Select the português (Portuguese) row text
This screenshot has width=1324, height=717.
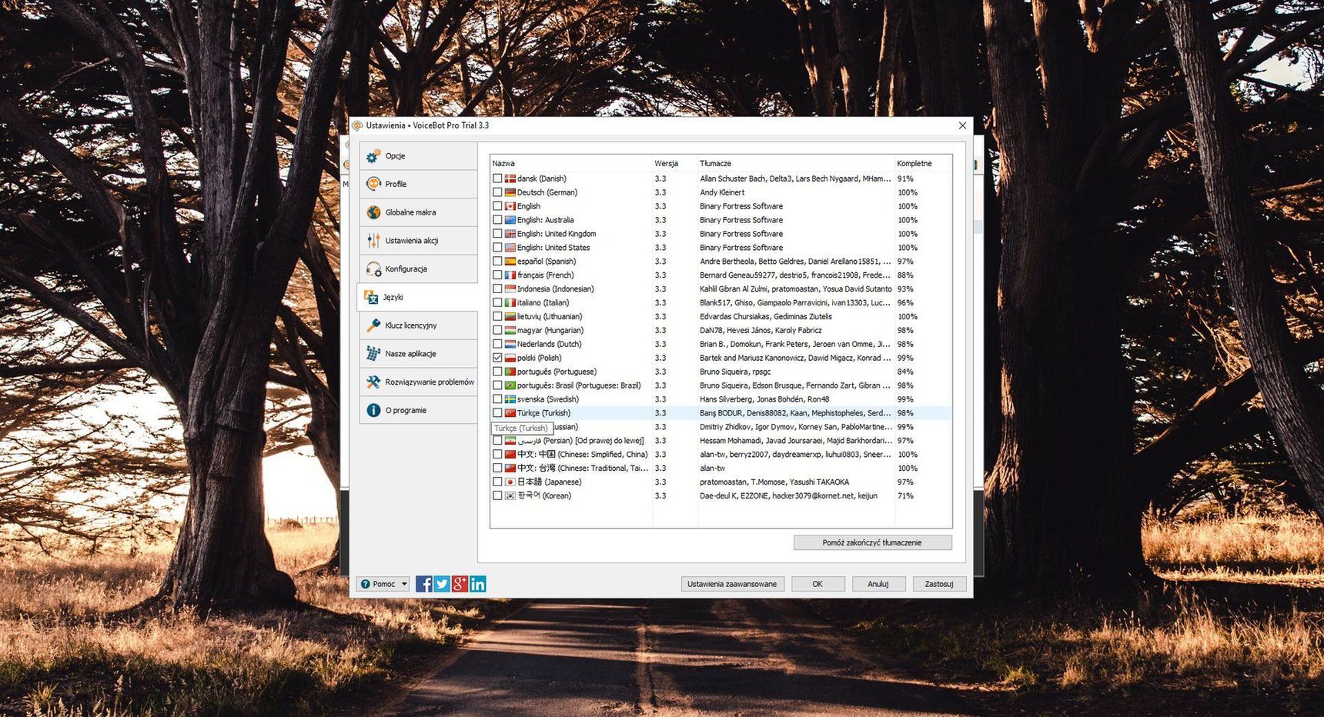tap(557, 372)
